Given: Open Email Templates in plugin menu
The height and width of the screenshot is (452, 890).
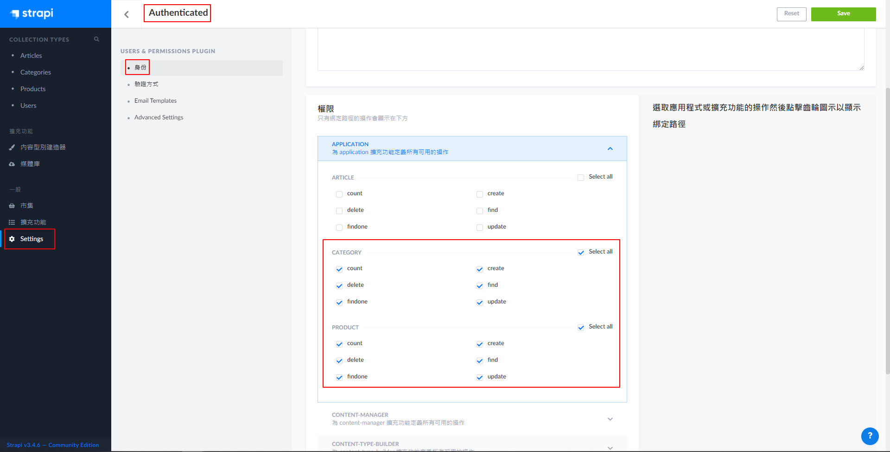Looking at the screenshot, I should click(x=155, y=101).
